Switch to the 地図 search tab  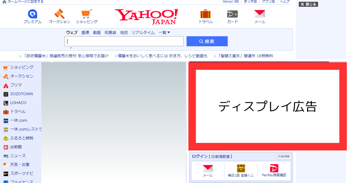[x=124, y=33]
